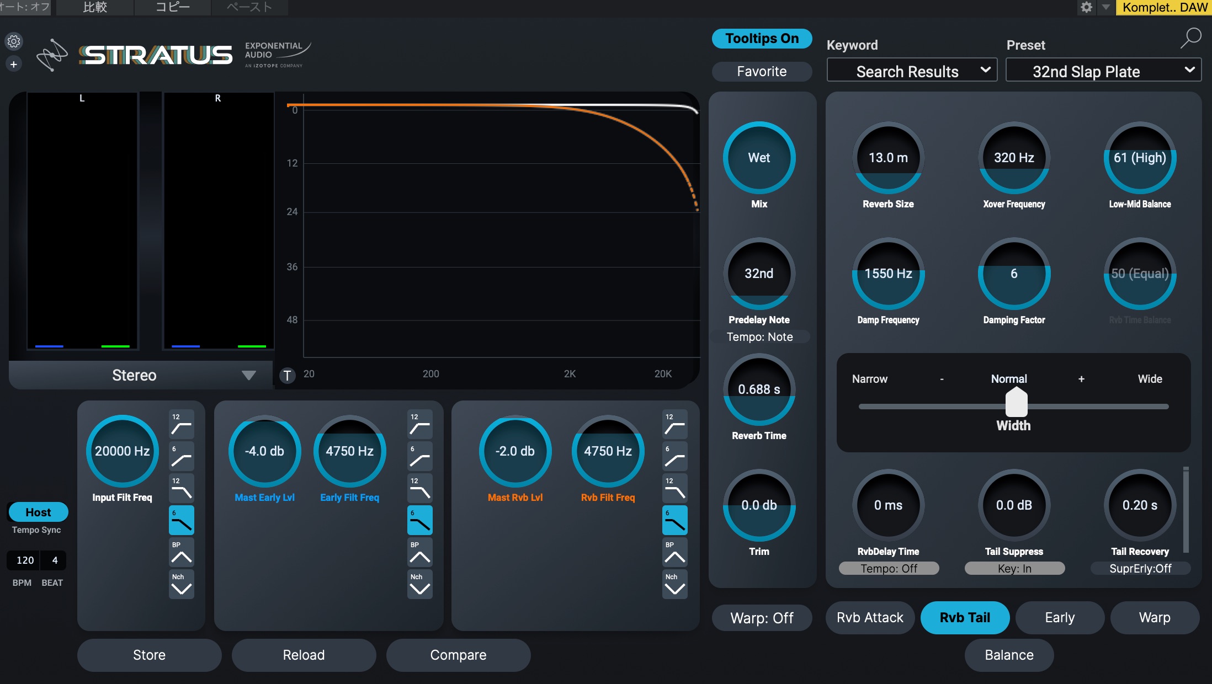This screenshot has height=684, width=1212.
Task: Click the search magnifier icon
Action: click(1190, 39)
